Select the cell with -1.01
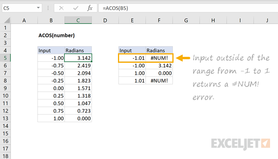The width and height of the screenshot is (278, 159). pyautogui.click(x=132, y=58)
